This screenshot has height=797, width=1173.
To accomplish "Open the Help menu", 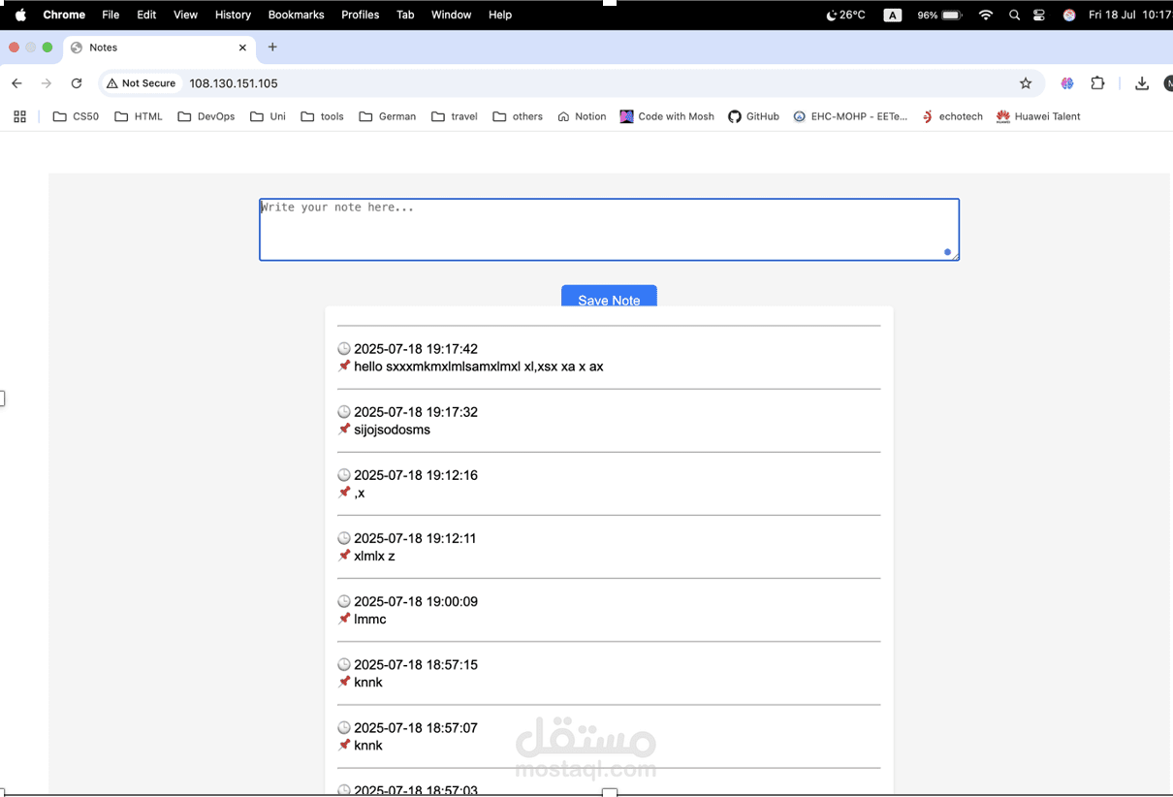I will 500,15.
